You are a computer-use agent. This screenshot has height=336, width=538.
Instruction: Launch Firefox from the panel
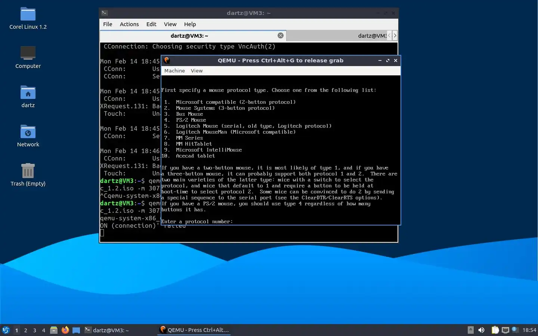pos(65,330)
